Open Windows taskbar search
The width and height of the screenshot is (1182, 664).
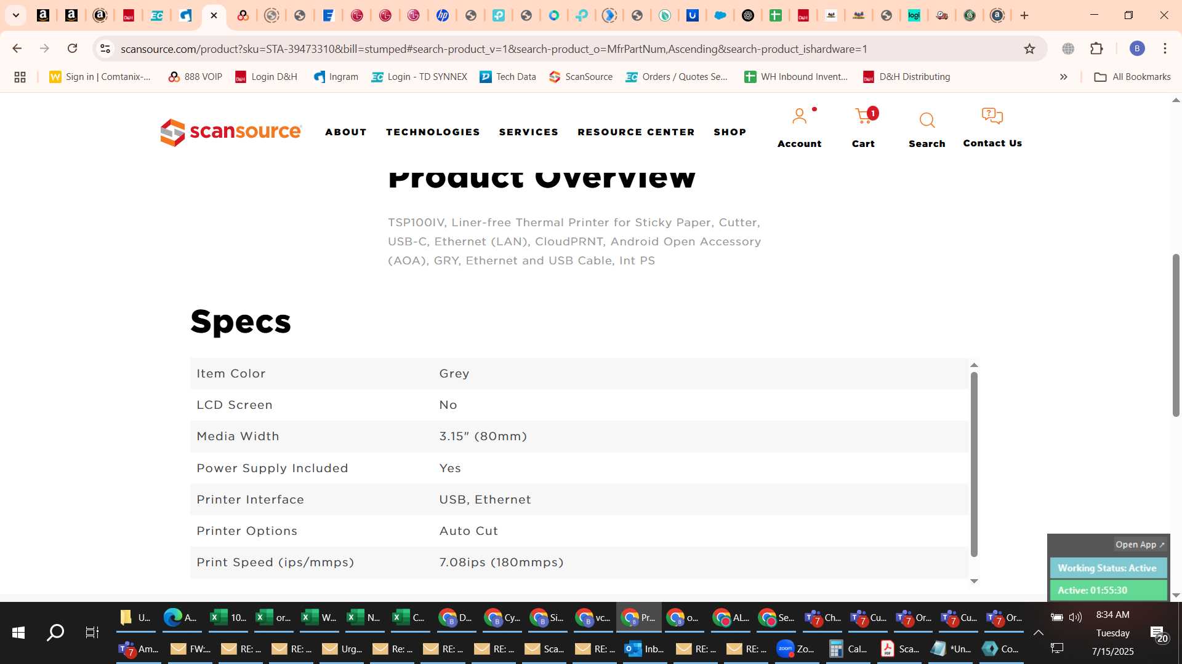point(55,633)
